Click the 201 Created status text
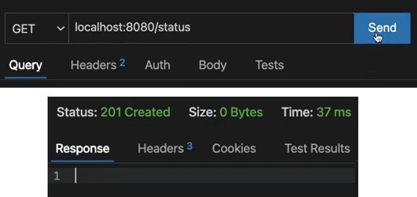417x197 pixels. [x=135, y=112]
